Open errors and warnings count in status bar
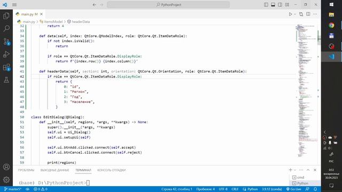The image size is (342, 192). [x=41, y=189]
